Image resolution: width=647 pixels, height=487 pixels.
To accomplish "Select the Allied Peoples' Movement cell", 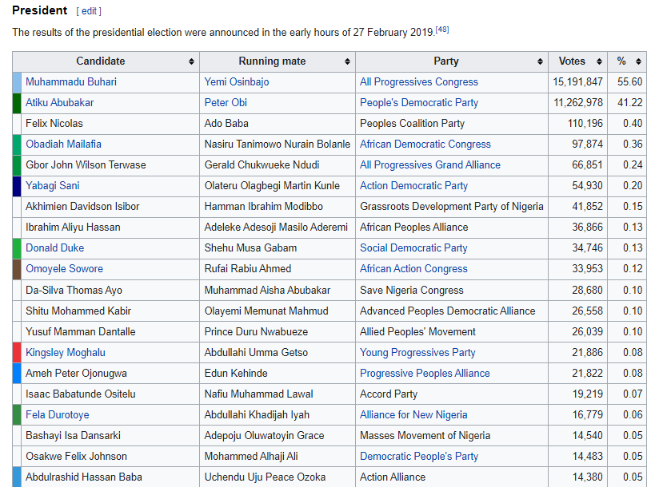I will [x=452, y=331].
